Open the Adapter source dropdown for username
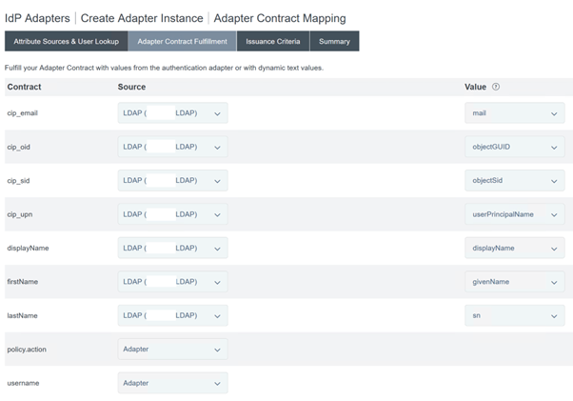Screen dimensions: 573x401 [172, 383]
